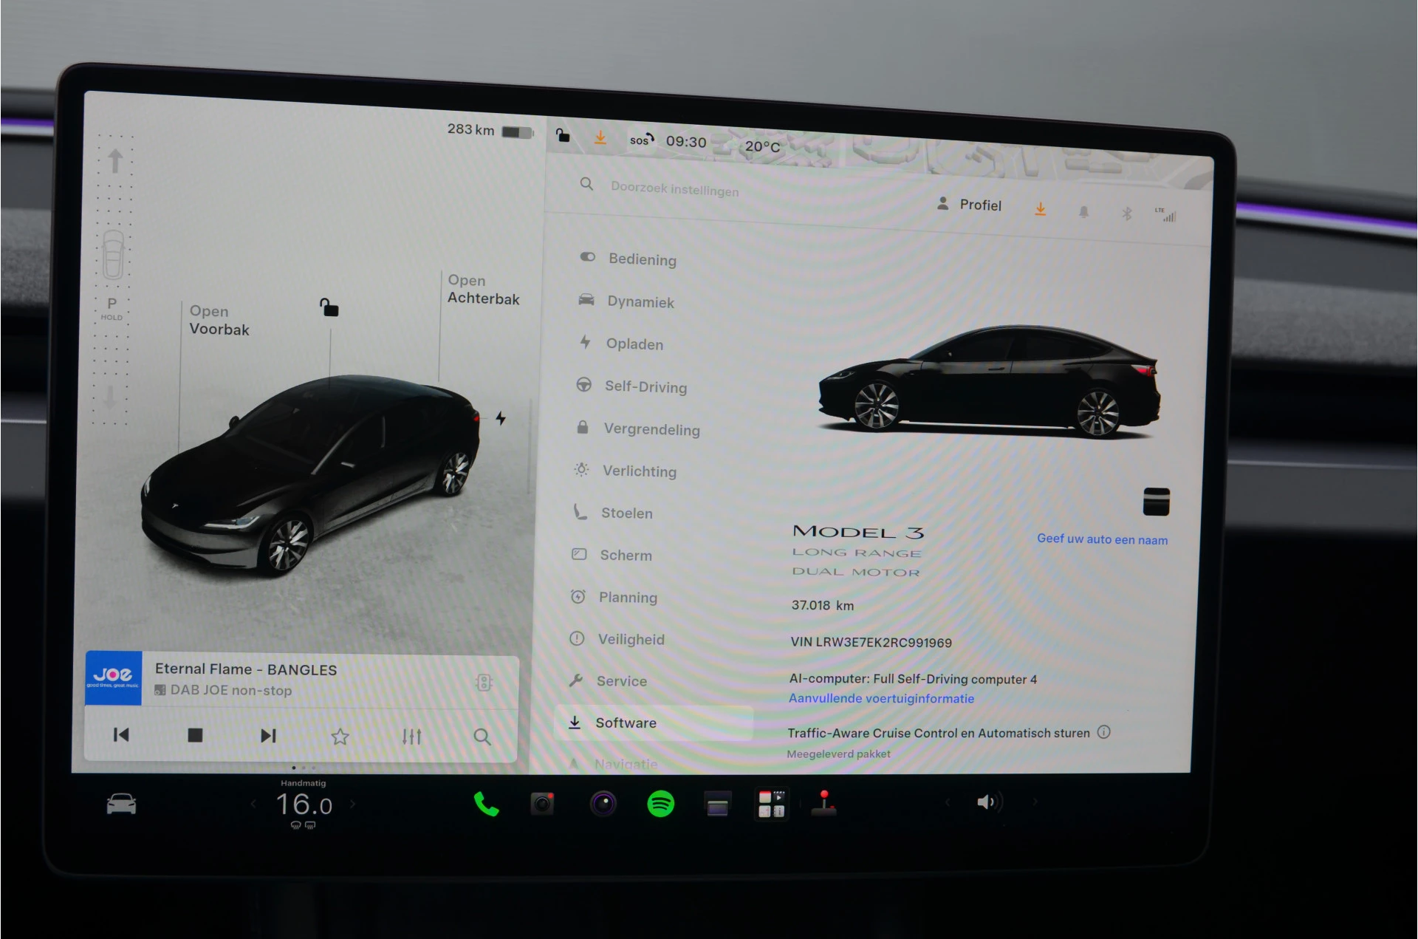Tap the media source icon beside song title
The width and height of the screenshot is (1418, 939).
pos(484,683)
